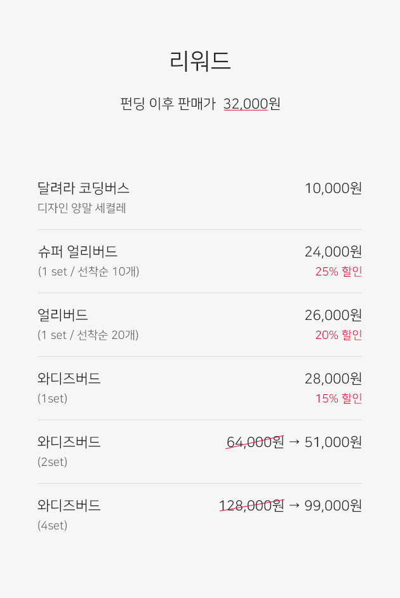This screenshot has height=598, width=400.
Task: Click the crossed-out 64,000원 price
Action: pyautogui.click(x=255, y=442)
